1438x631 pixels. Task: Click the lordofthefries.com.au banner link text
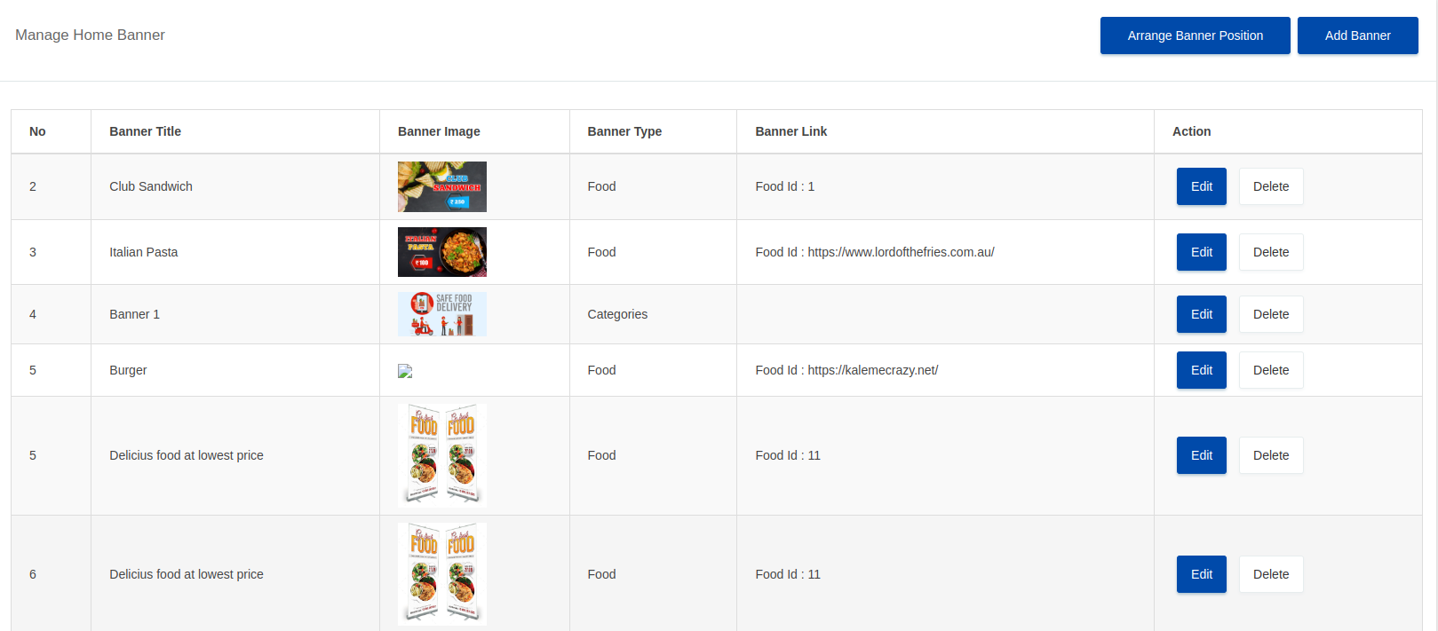click(901, 252)
